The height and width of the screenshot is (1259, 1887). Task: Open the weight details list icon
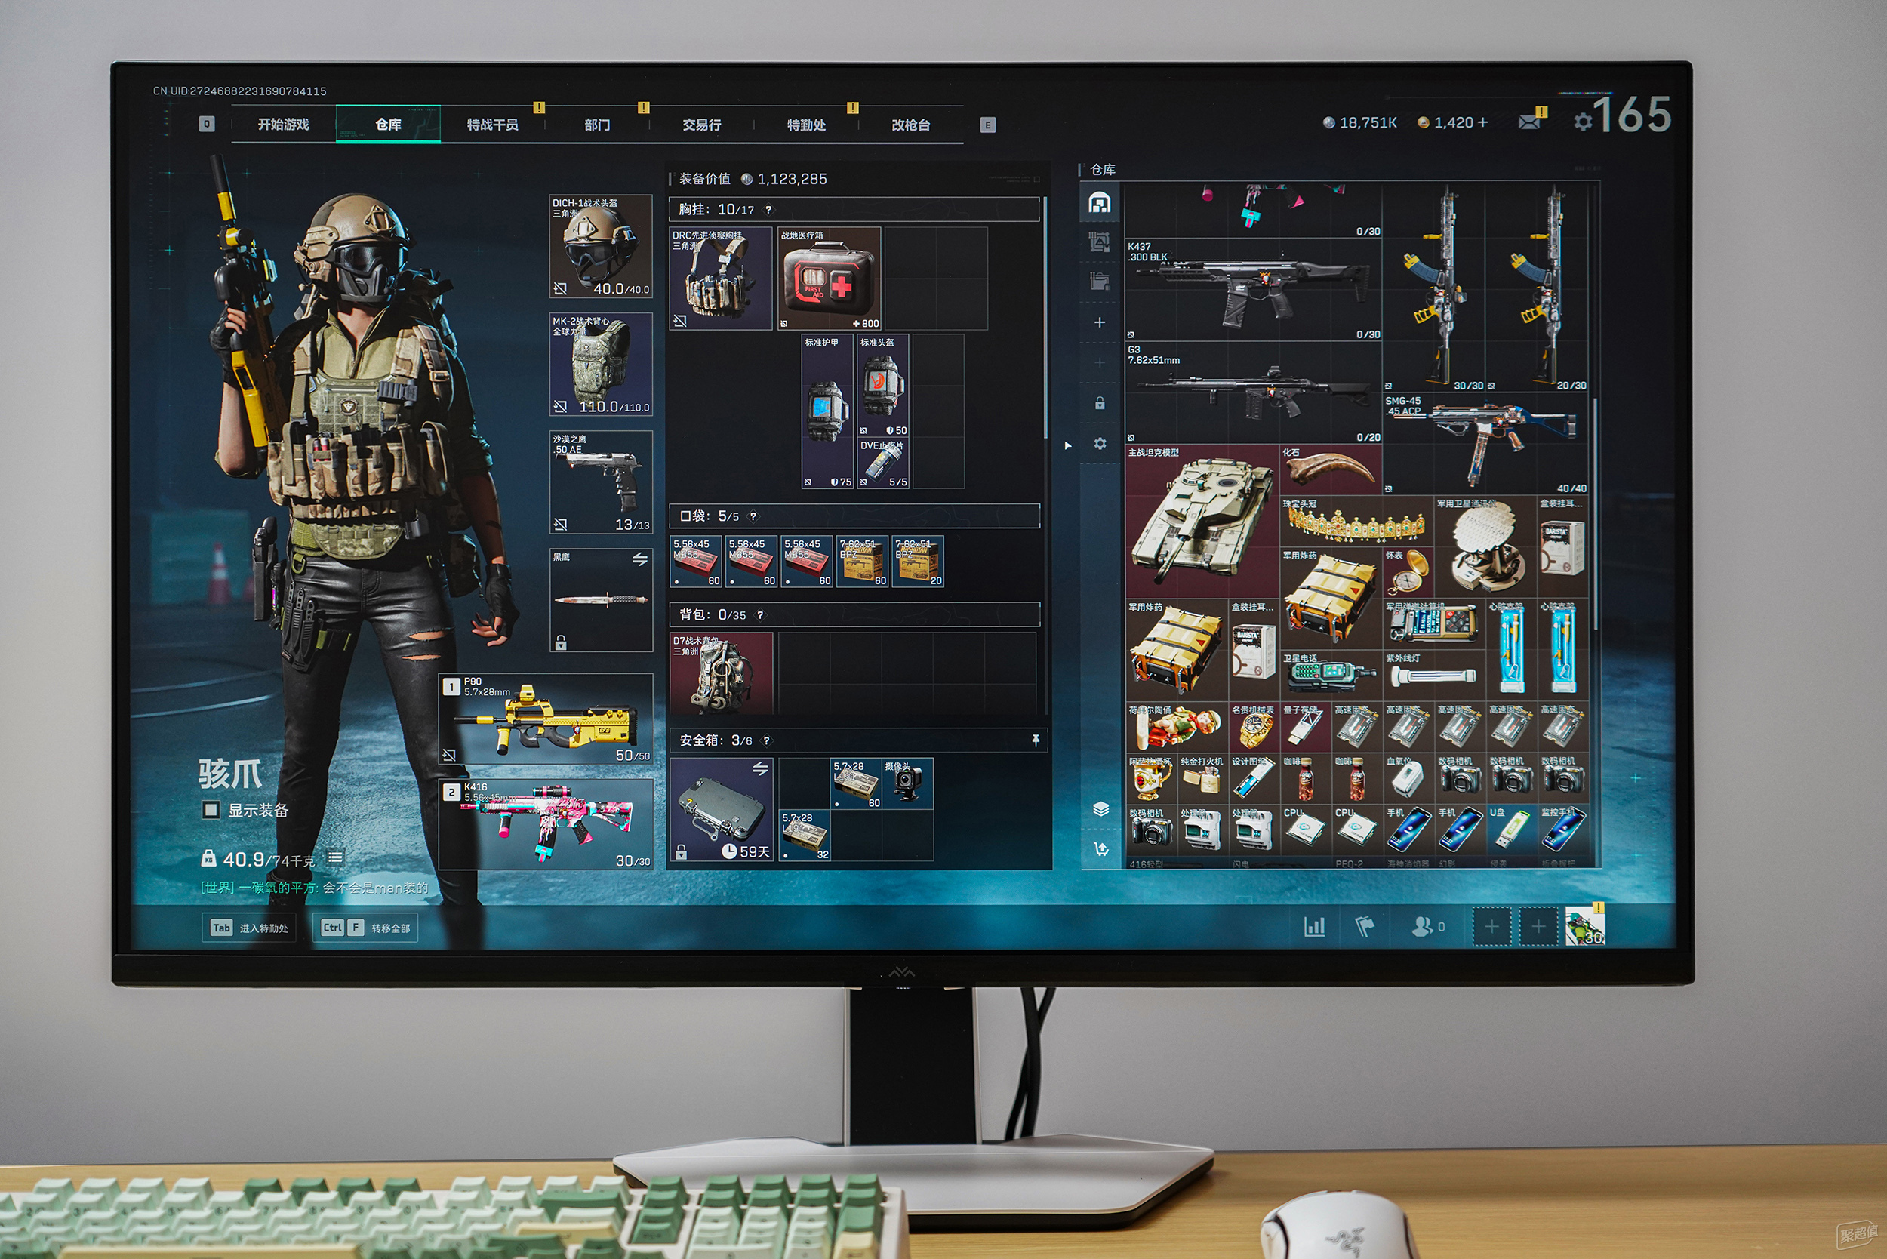tap(336, 857)
